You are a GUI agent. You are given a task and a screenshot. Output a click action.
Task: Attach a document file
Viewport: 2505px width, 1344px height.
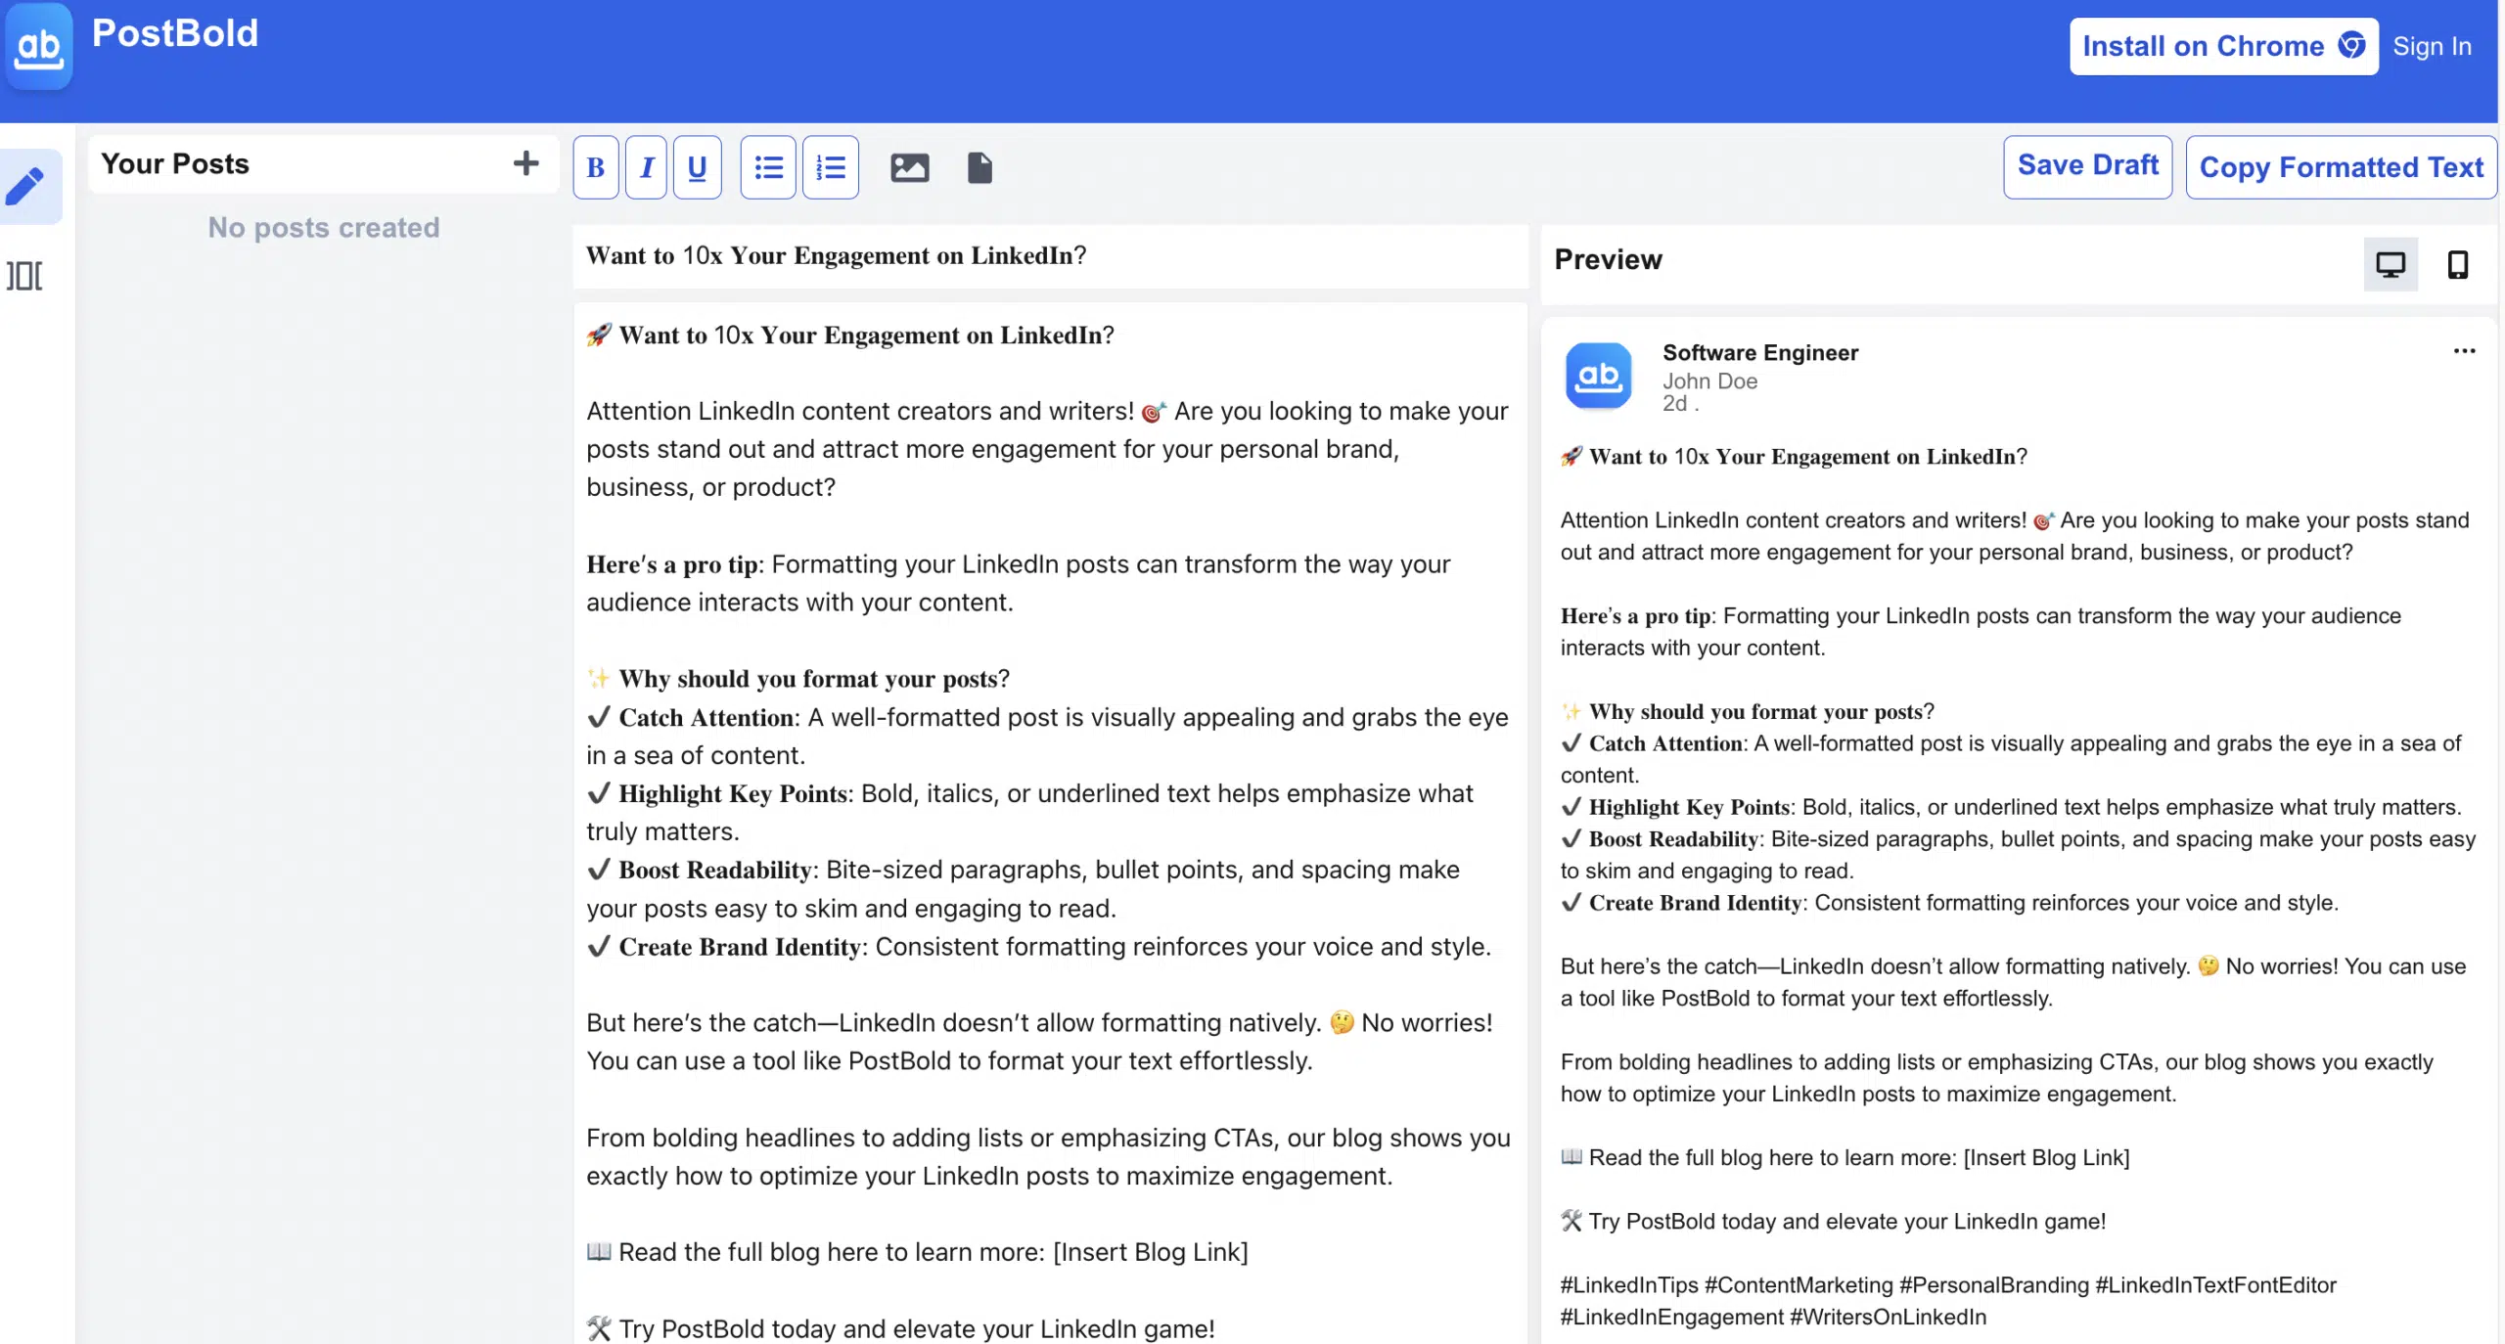[x=979, y=168]
